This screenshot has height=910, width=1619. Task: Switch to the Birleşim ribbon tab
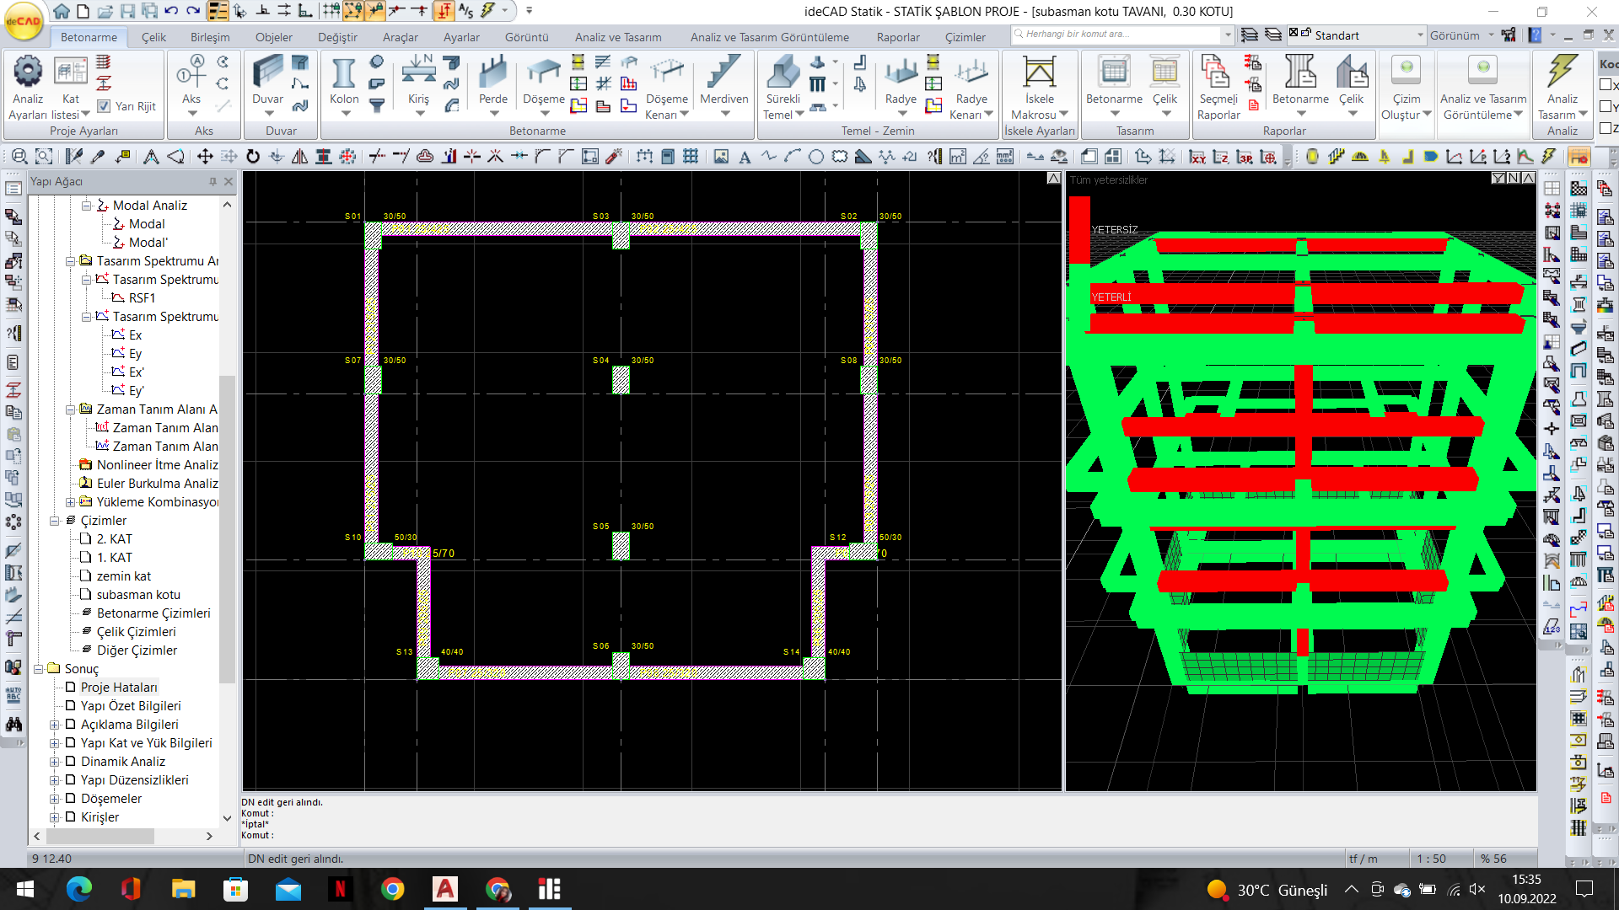[x=210, y=37]
